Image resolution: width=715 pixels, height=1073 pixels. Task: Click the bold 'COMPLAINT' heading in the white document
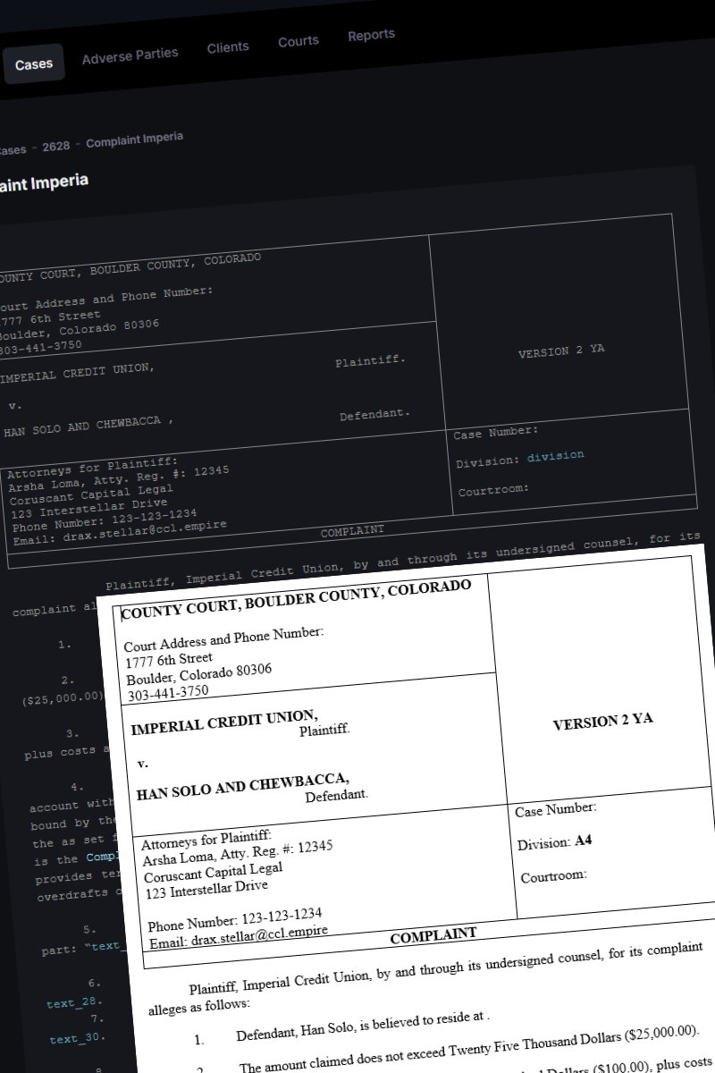[x=433, y=936]
